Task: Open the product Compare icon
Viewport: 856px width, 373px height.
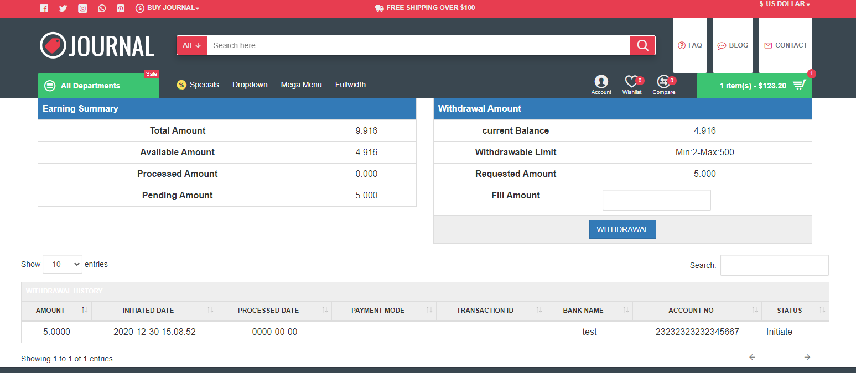Action: 663,82
